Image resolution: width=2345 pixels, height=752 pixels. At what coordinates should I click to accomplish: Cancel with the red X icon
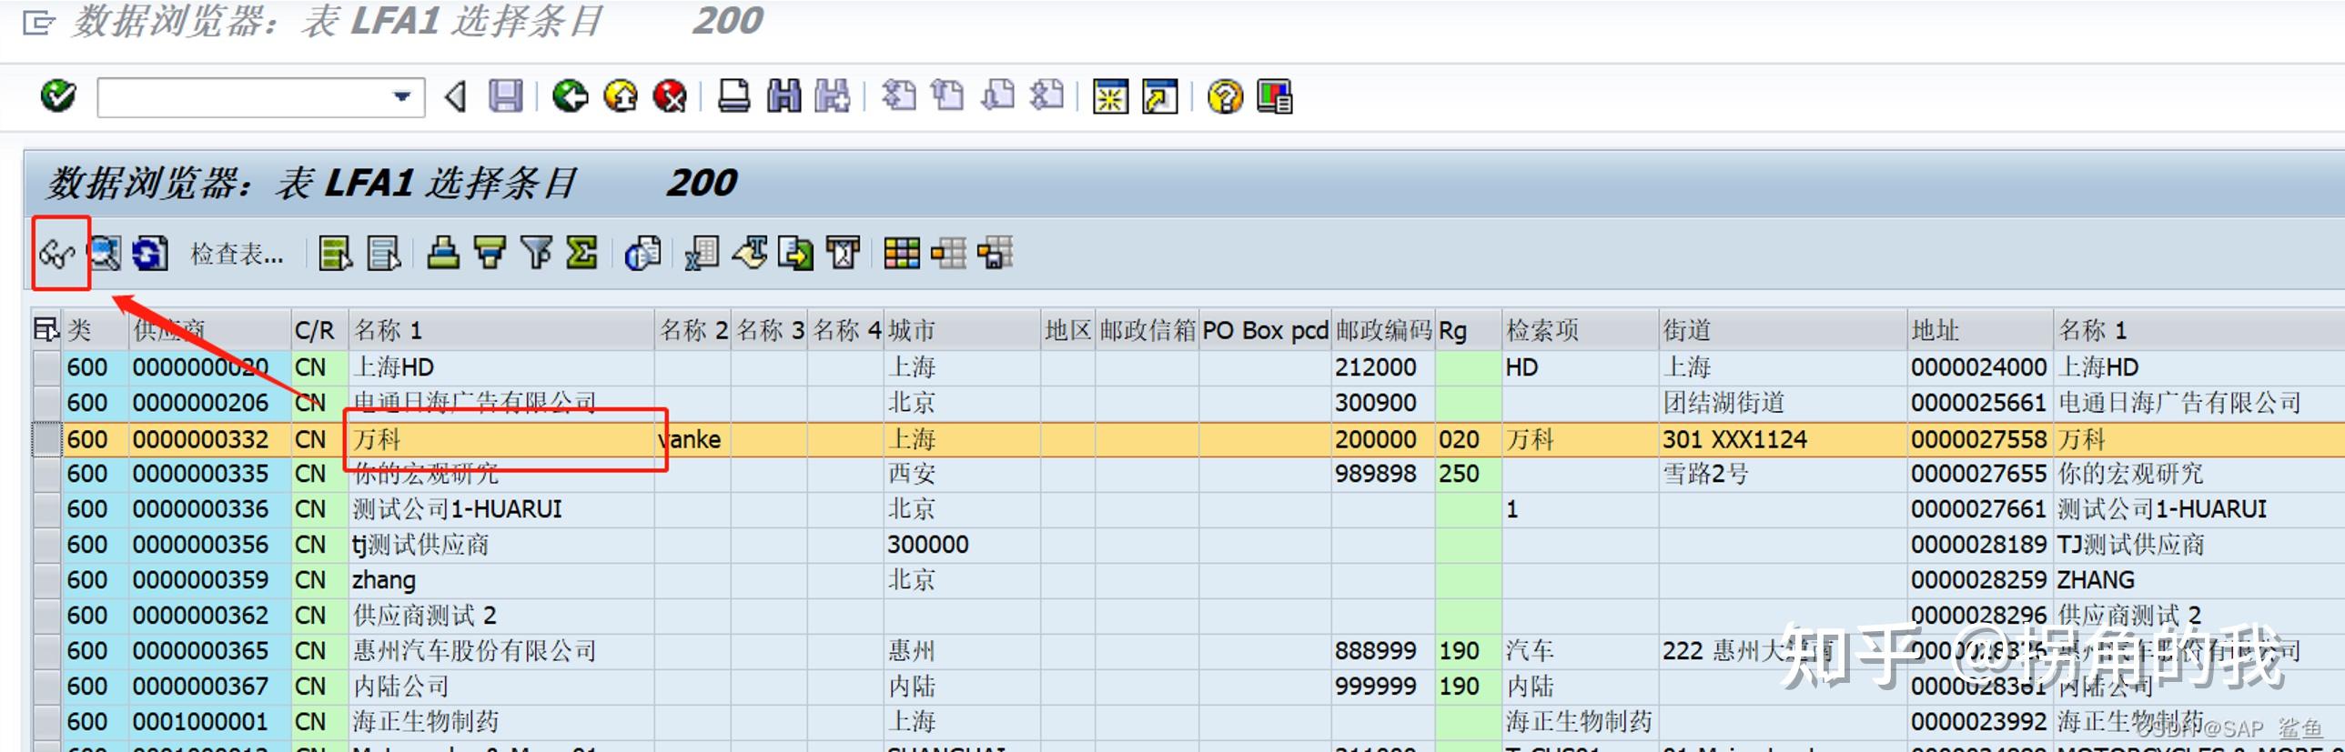tap(671, 96)
